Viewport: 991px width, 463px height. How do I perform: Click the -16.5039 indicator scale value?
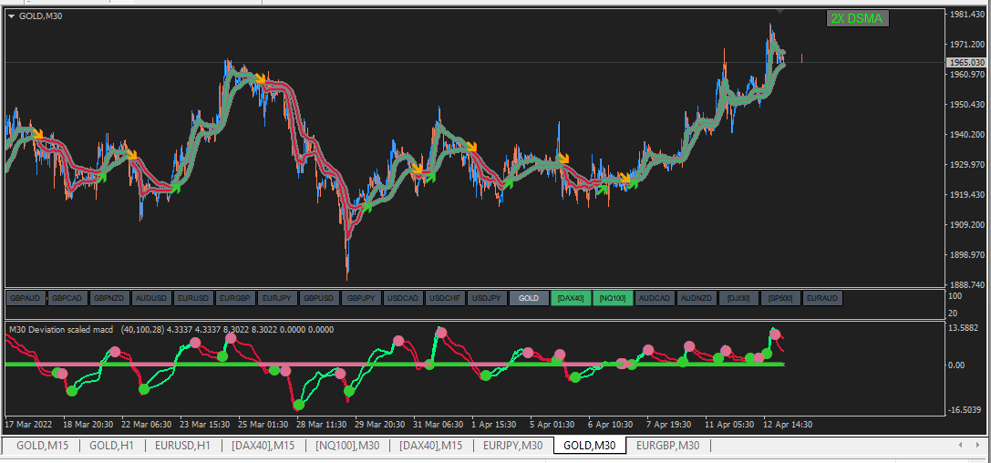965,410
